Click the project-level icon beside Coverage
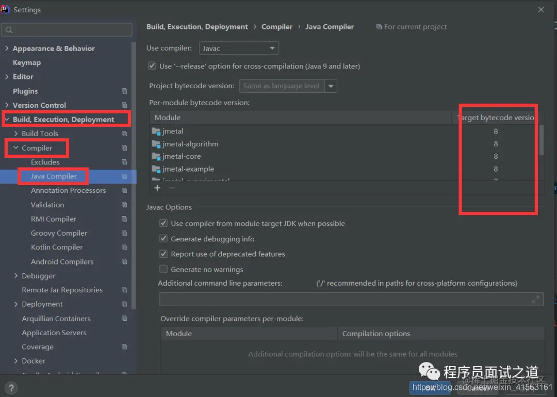Screen dimensions: 557x397 click(x=124, y=346)
